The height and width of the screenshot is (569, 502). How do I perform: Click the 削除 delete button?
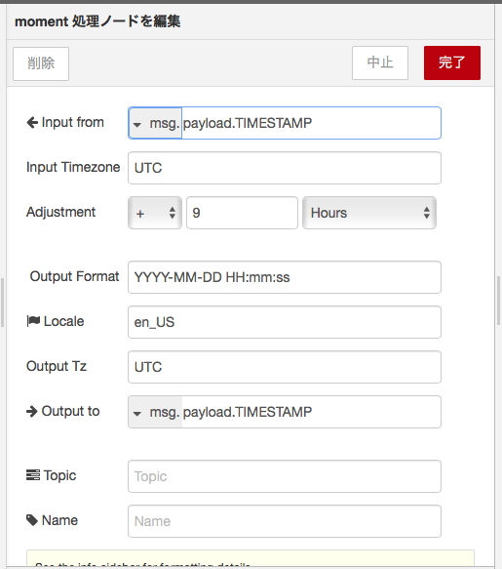(41, 63)
